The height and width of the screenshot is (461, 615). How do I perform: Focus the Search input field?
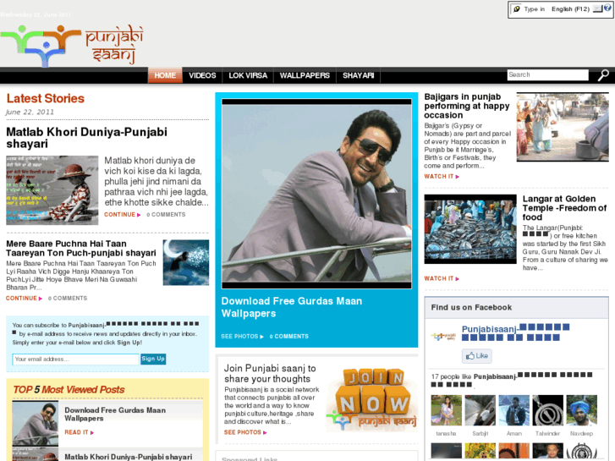coord(547,75)
